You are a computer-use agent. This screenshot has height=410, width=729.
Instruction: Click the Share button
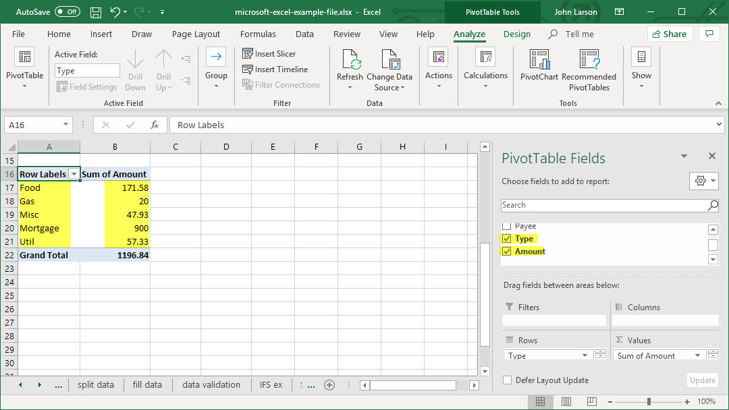point(670,34)
